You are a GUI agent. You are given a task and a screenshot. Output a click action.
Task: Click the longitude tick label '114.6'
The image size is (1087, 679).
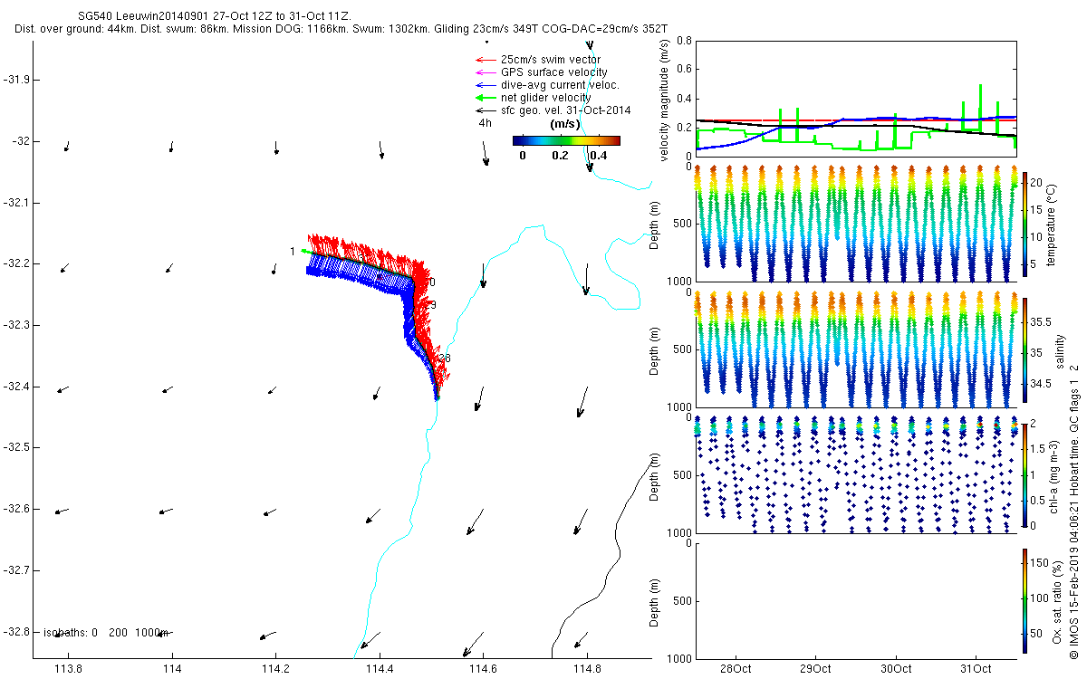(484, 669)
